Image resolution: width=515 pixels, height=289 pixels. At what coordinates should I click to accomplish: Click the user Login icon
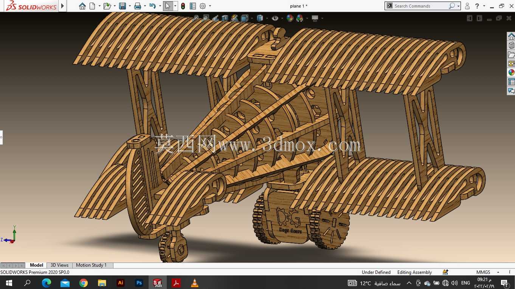pos(467,6)
